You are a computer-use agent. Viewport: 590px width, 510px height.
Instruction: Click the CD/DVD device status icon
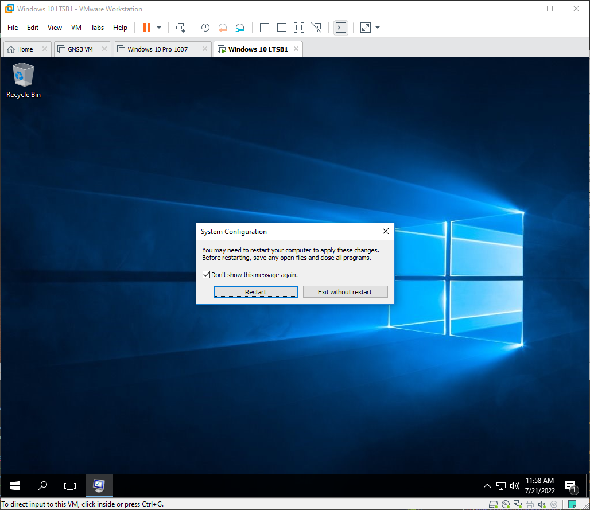pyautogui.click(x=506, y=504)
